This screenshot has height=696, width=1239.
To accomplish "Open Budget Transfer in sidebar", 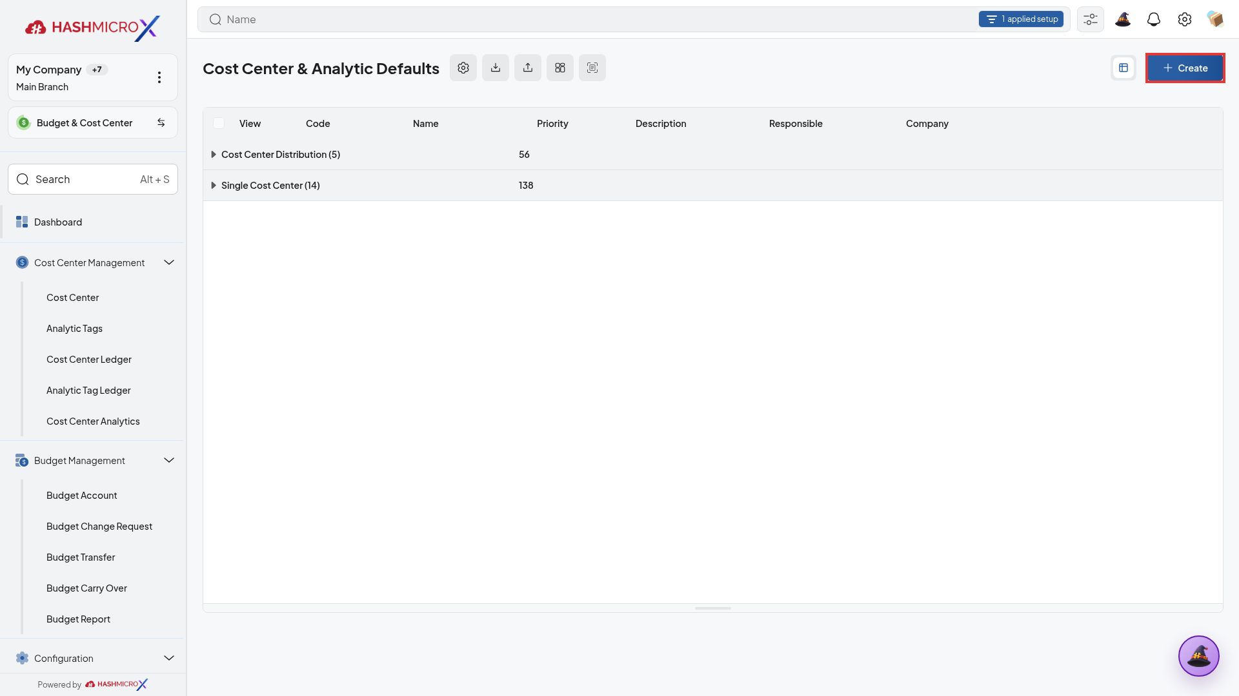I will click(81, 557).
